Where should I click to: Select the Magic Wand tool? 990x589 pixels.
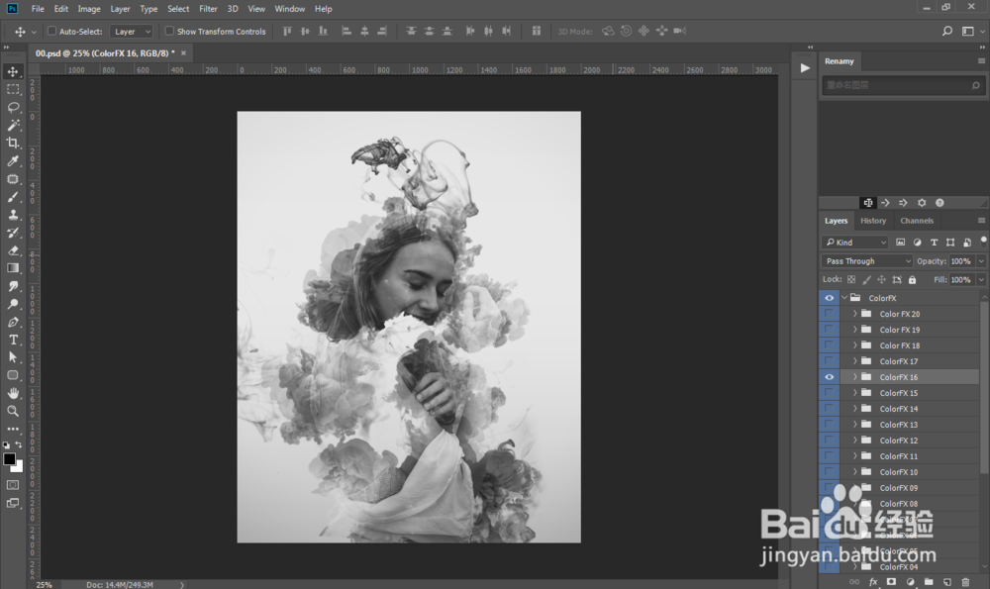(13, 125)
